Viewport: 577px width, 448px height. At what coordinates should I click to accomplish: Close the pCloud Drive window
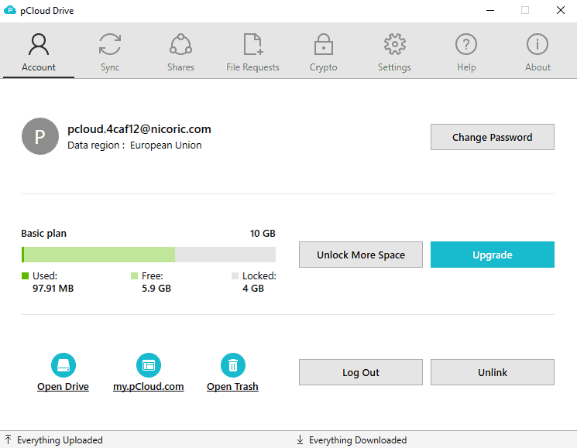point(561,10)
